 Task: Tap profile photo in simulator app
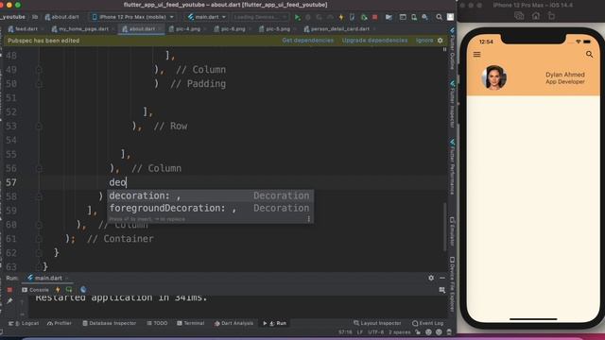click(x=493, y=77)
